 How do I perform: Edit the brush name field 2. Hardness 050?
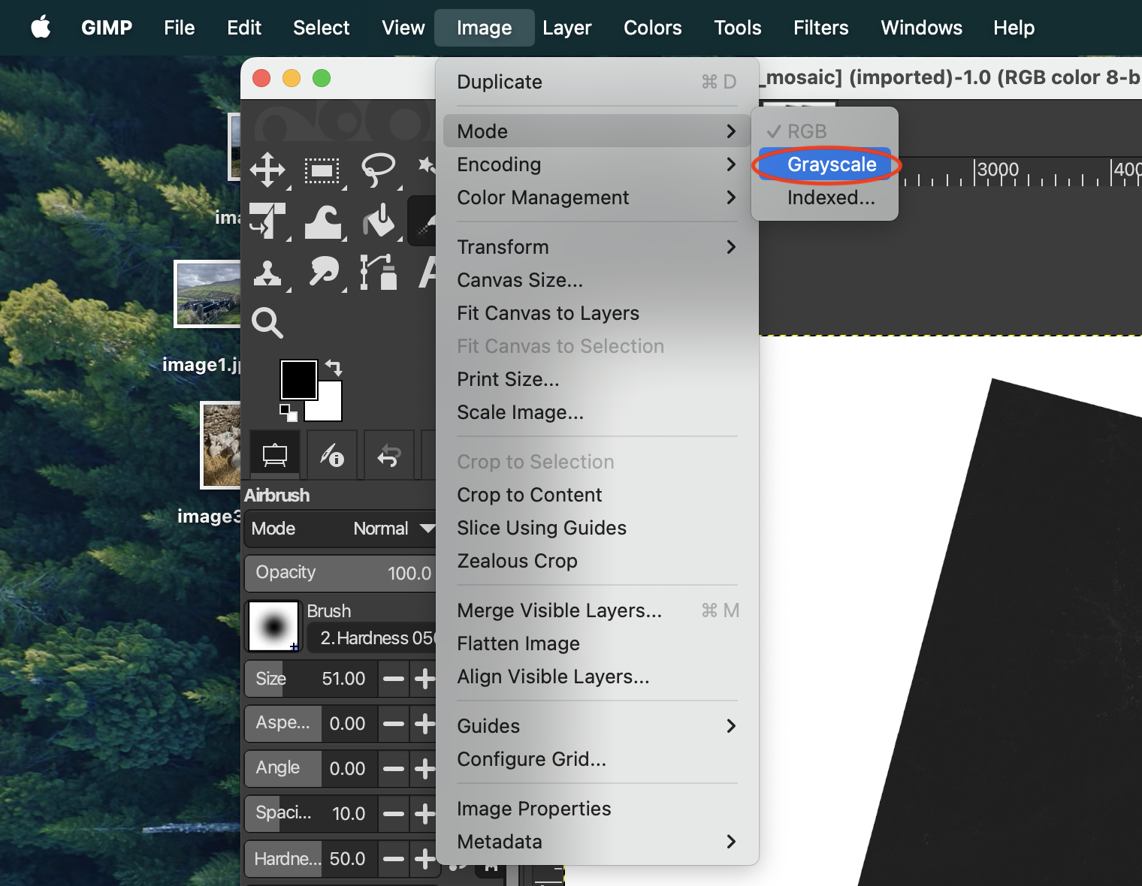372,638
